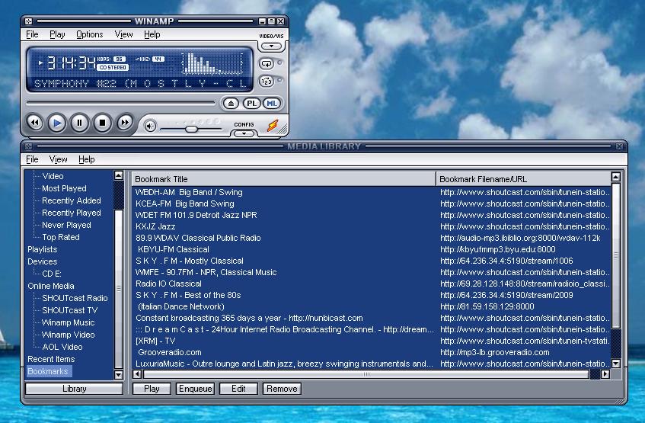
Task: Click the Enqueue button
Action: [195, 389]
